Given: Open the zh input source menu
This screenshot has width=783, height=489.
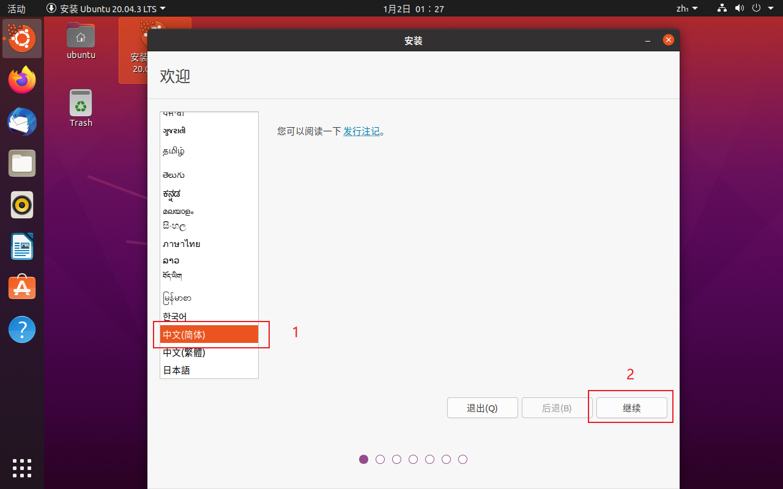Looking at the screenshot, I should (687, 9).
